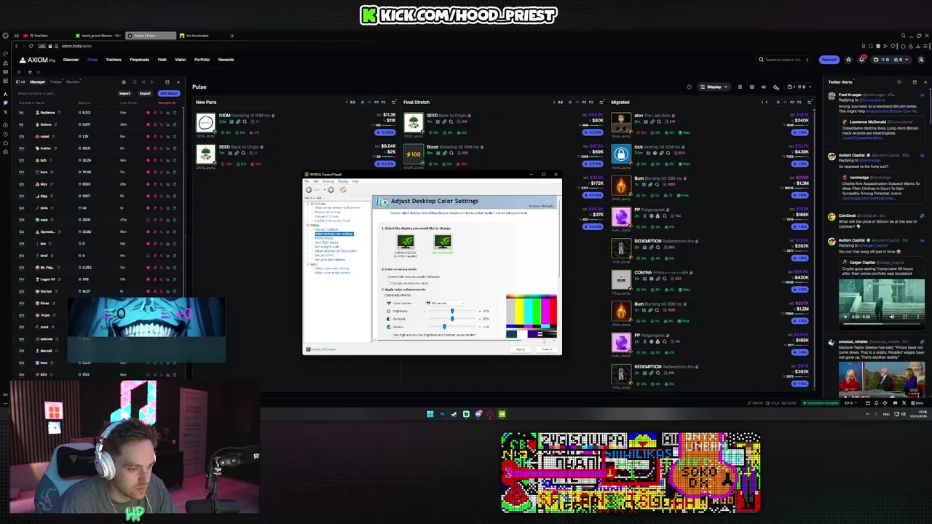Open Perpetuals tab in Axiom navigation
932x524 pixels.
tap(139, 60)
